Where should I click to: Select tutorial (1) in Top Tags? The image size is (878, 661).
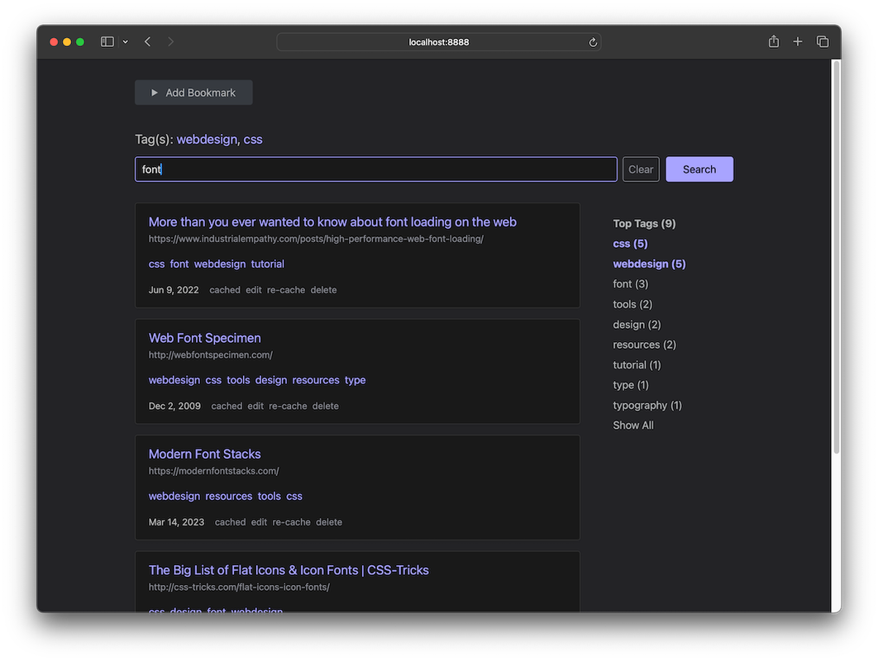click(637, 365)
